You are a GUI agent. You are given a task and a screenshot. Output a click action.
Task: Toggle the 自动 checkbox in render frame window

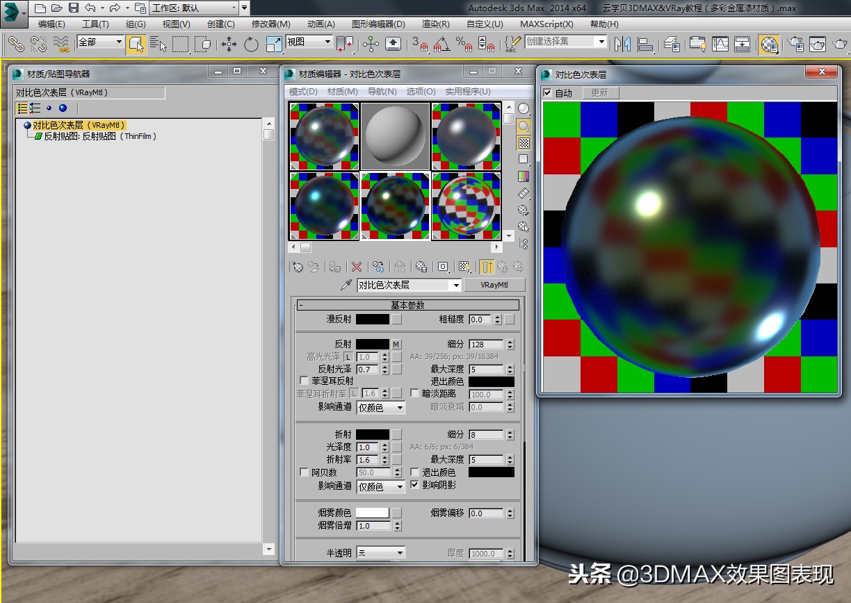click(x=549, y=92)
